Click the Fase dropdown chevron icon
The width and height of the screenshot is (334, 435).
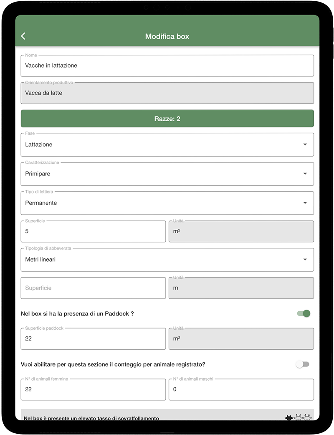coord(304,144)
